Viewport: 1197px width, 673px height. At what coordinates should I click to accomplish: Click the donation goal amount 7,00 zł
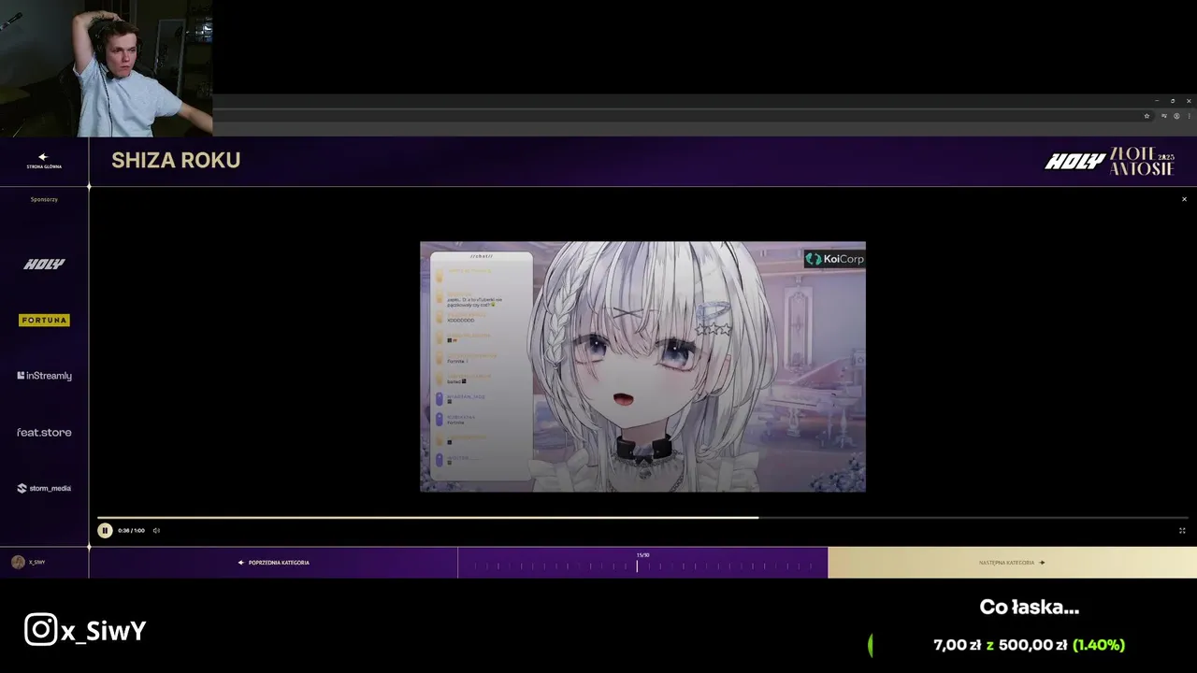(x=957, y=645)
